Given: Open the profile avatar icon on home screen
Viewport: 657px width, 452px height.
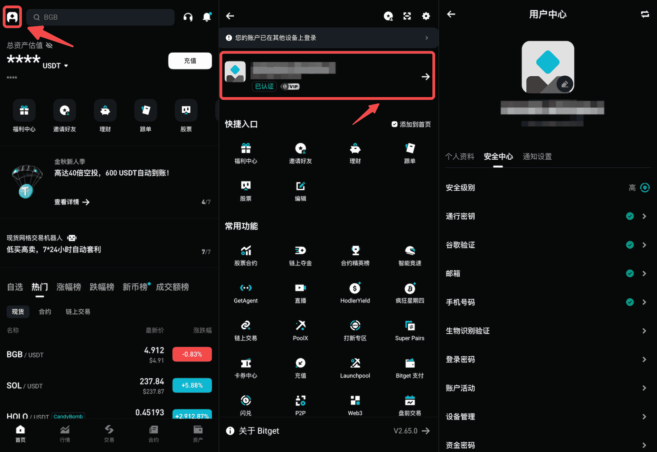Looking at the screenshot, I should point(12,17).
